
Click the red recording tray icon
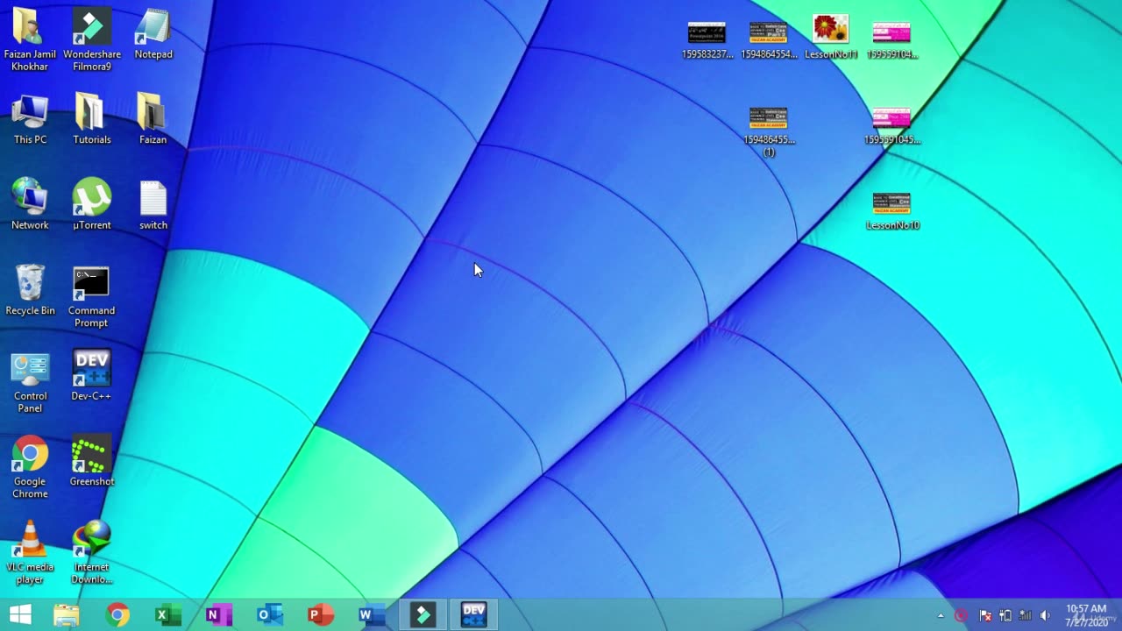[x=961, y=615]
